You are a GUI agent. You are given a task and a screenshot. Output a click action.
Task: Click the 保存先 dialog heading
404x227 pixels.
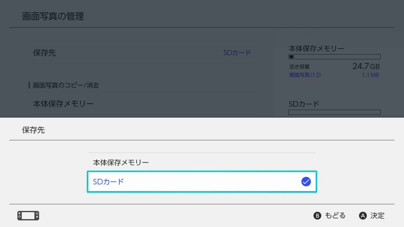33,130
